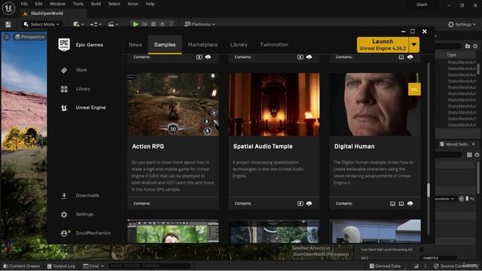The height and width of the screenshot is (271, 482).
Task: Open the add content dropdown in toolbar
Action: pos(78,24)
